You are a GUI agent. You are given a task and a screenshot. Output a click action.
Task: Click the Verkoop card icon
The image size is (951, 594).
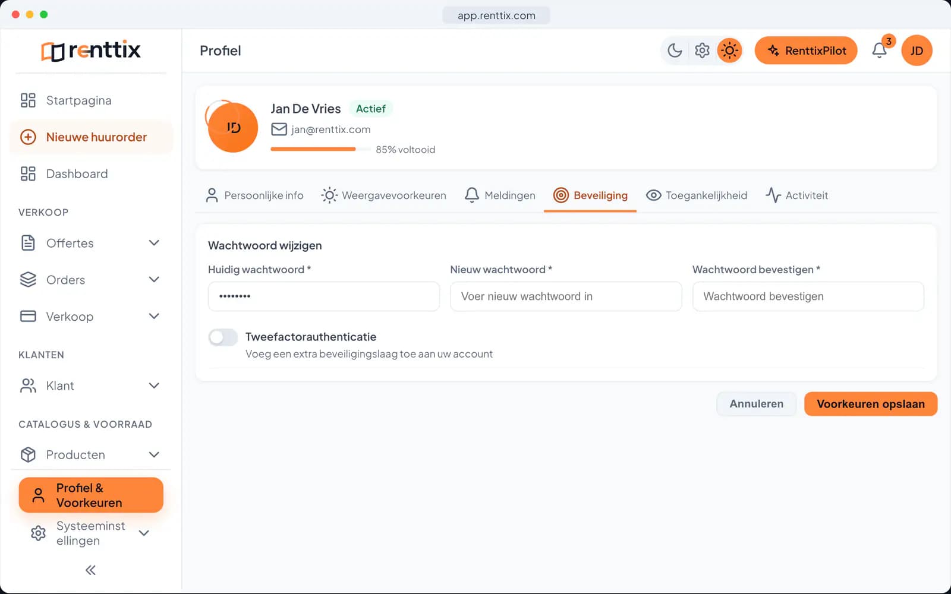coord(28,316)
